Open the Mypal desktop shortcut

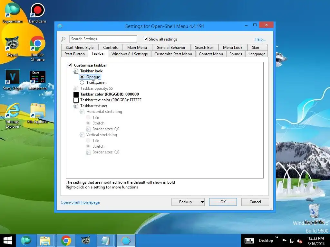tap(12, 46)
